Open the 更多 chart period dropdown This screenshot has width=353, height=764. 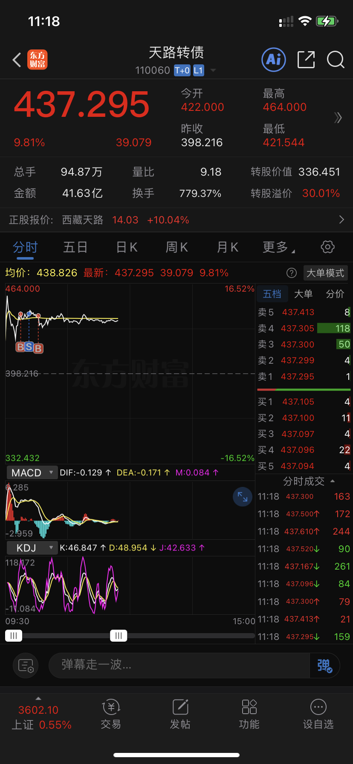[x=279, y=247]
